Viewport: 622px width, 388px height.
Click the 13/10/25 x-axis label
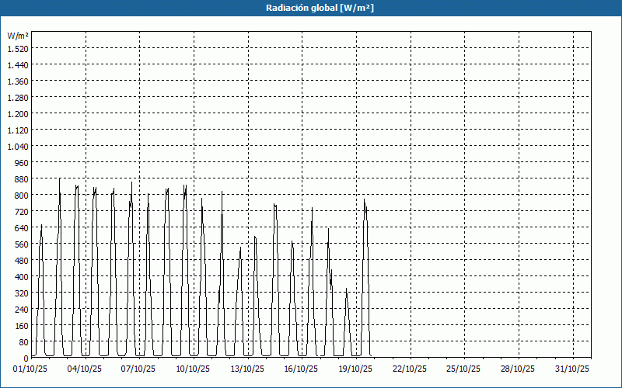pyautogui.click(x=247, y=369)
